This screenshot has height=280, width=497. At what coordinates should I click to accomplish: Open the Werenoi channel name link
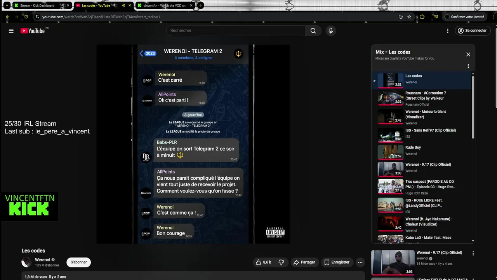click(42, 260)
